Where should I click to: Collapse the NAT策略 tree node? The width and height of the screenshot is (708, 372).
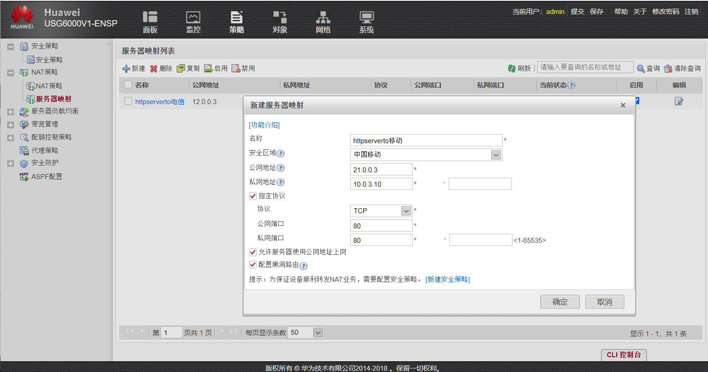pos(10,73)
